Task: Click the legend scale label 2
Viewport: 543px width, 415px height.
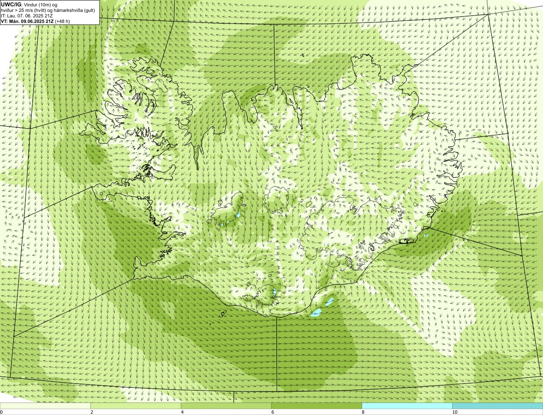Action: coord(92,412)
